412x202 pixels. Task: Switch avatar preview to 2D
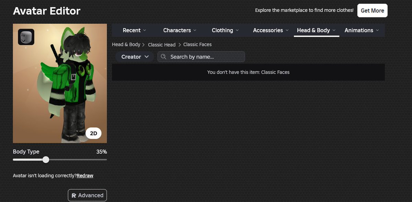point(93,134)
